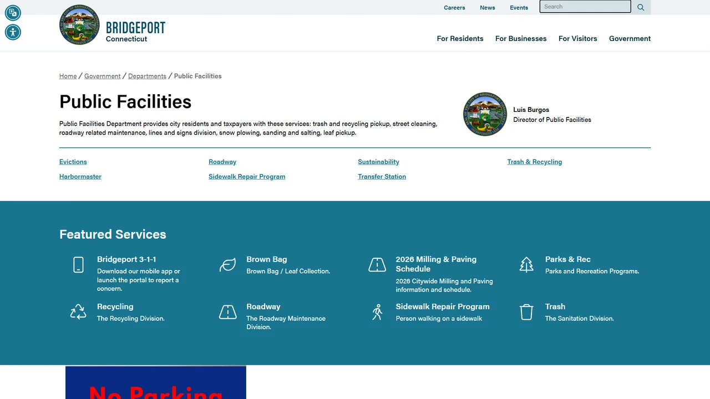Go to the Careers page
The height and width of the screenshot is (399, 710).
coord(454,8)
